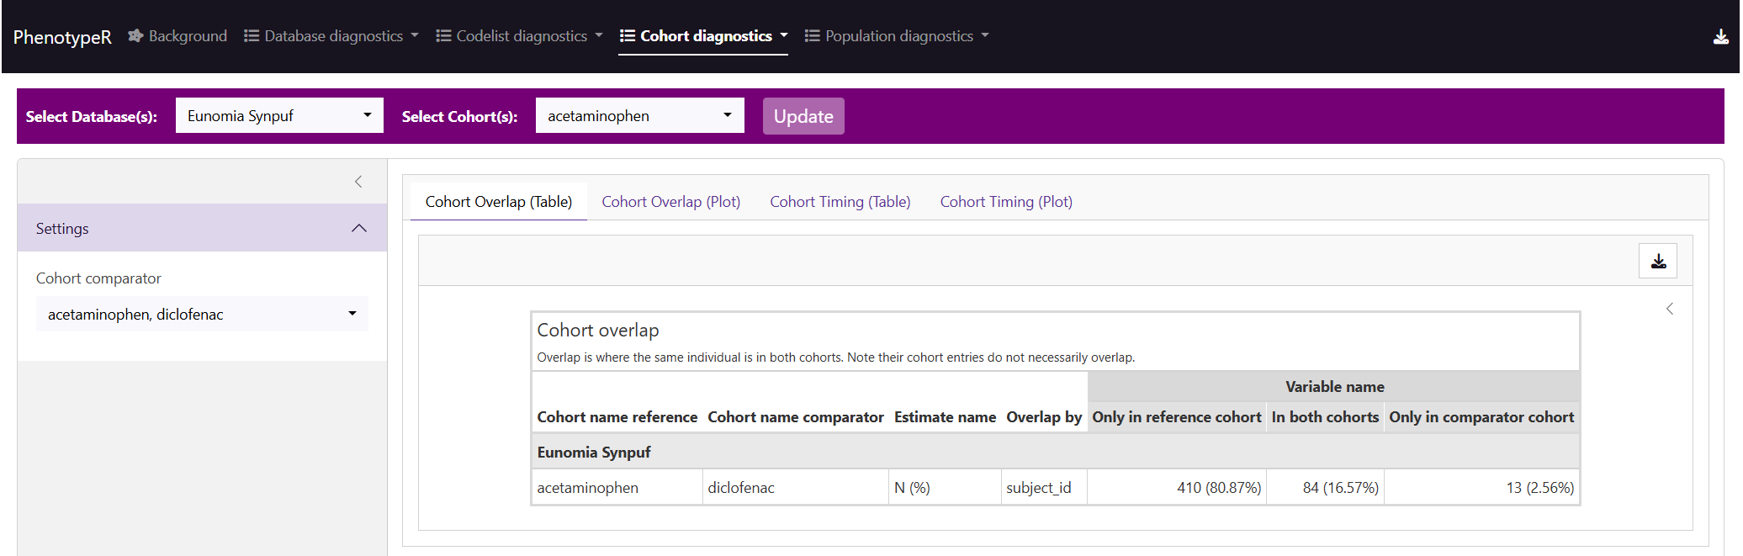Image resolution: width=1743 pixels, height=556 pixels.
Task: Click the Codelist diagnostics list icon
Action: pos(443,36)
